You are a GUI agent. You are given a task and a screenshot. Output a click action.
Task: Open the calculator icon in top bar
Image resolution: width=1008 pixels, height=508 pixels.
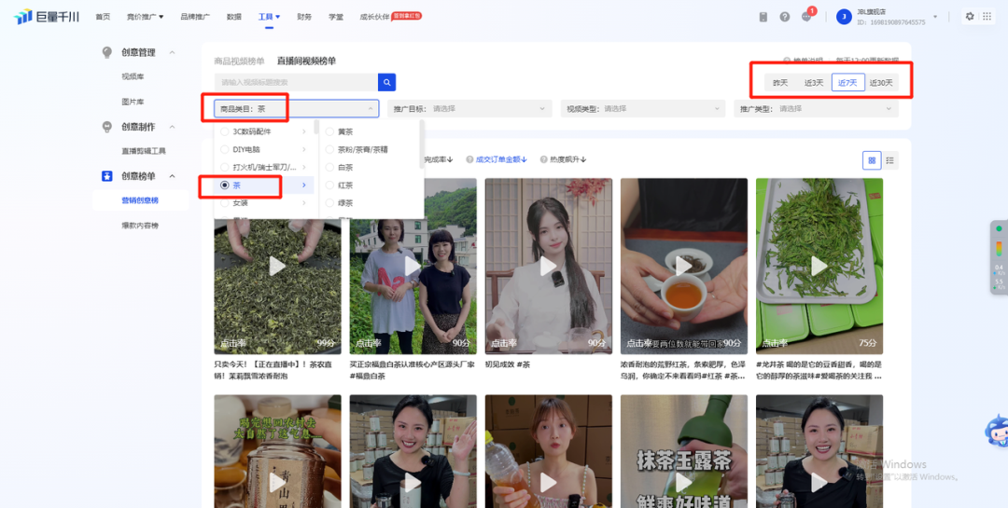point(763,17)
